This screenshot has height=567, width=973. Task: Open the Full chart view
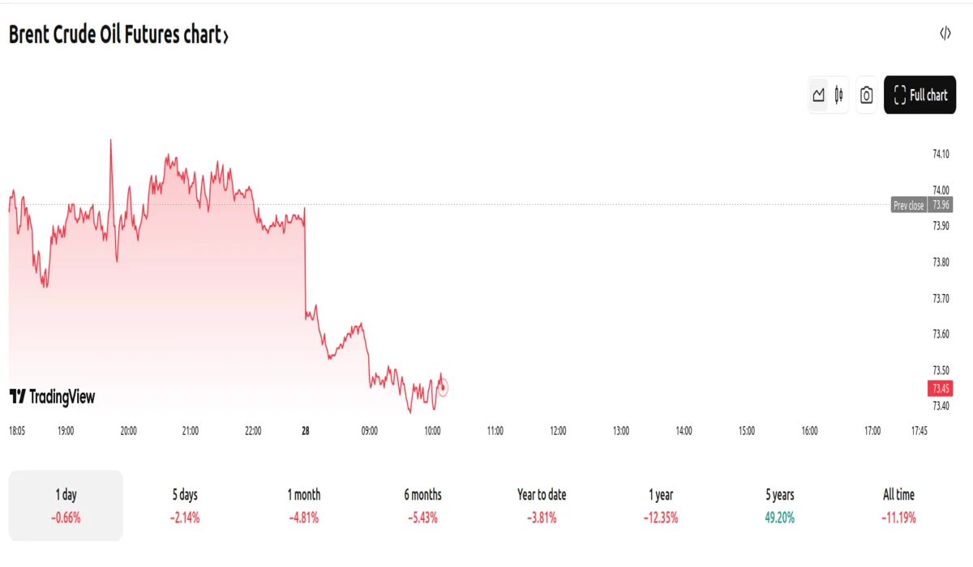(919, 96)
